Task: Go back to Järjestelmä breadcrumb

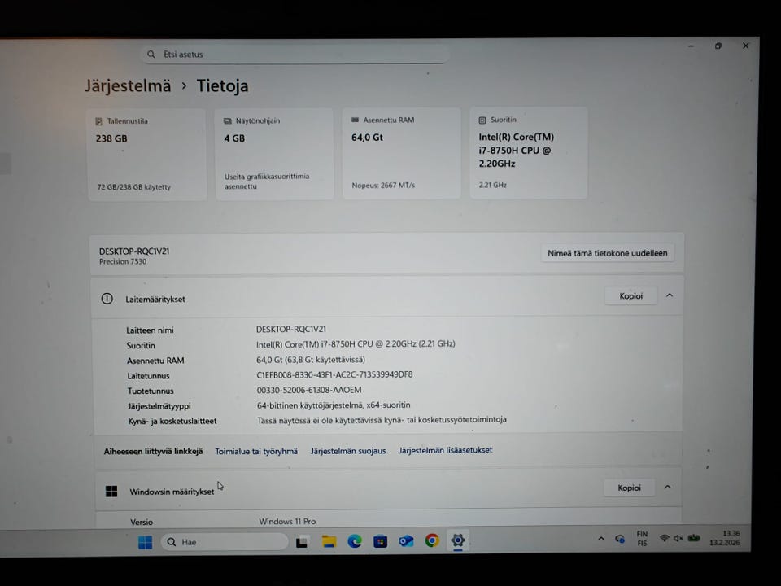Action: pos(128,85)
